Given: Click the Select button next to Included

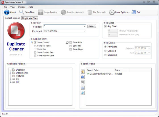Looking at the screenshot, I should 92,27.
